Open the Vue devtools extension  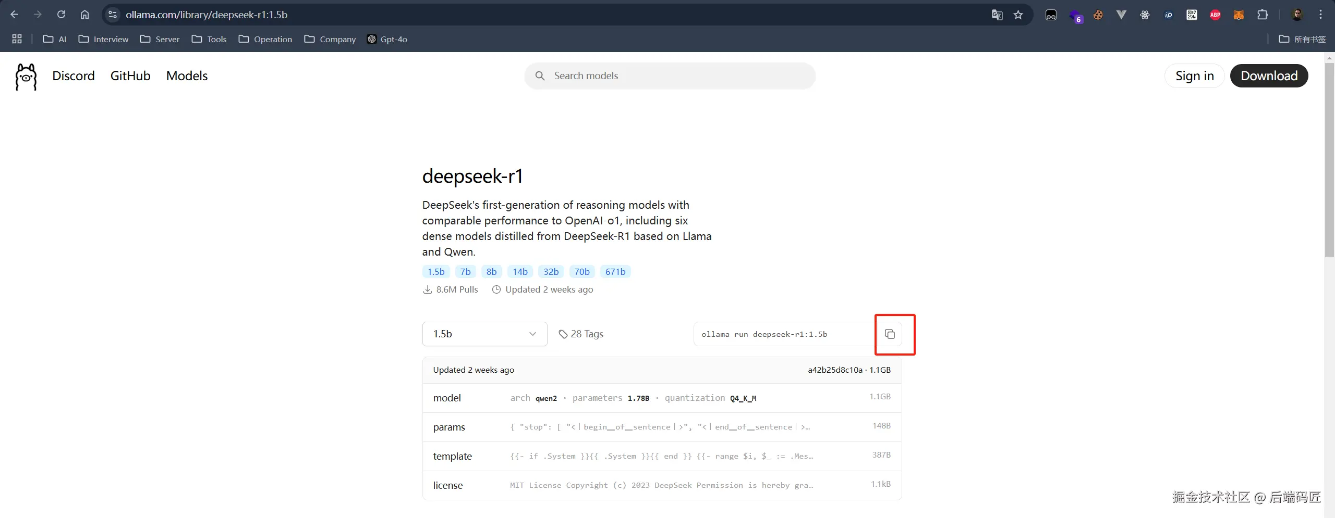pyautogui.click(x=1121, y=15)
